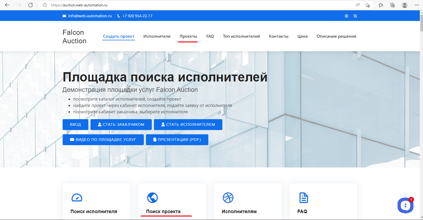Open the chat widget bubble
Image resolution: width=423 pixels, height=220 pixels.
coord(405,205)
